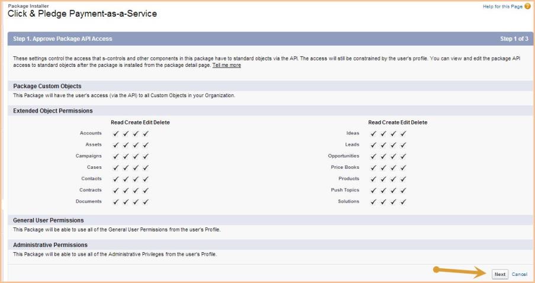Click the Push Topics row label

point(345,190)
